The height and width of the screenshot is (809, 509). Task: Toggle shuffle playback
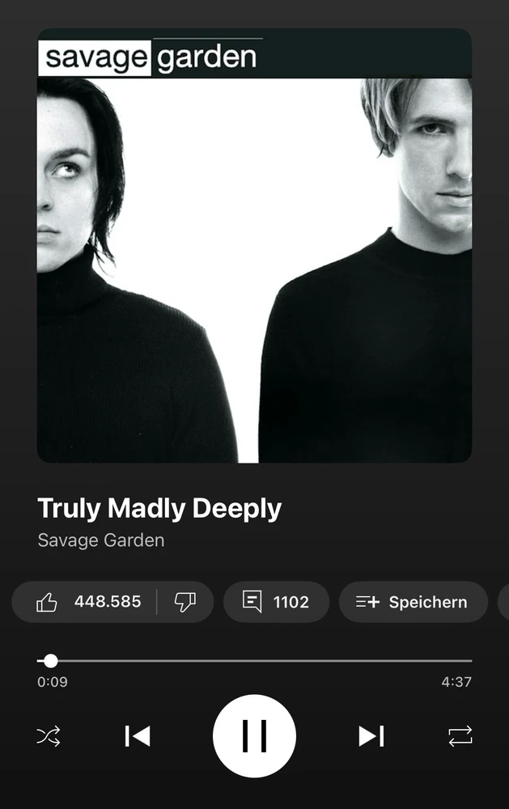point(49,736)
